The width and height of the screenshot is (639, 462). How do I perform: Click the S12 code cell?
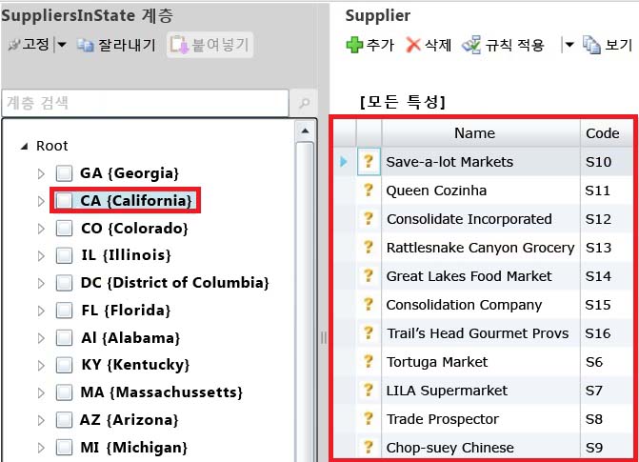[607, 219]
